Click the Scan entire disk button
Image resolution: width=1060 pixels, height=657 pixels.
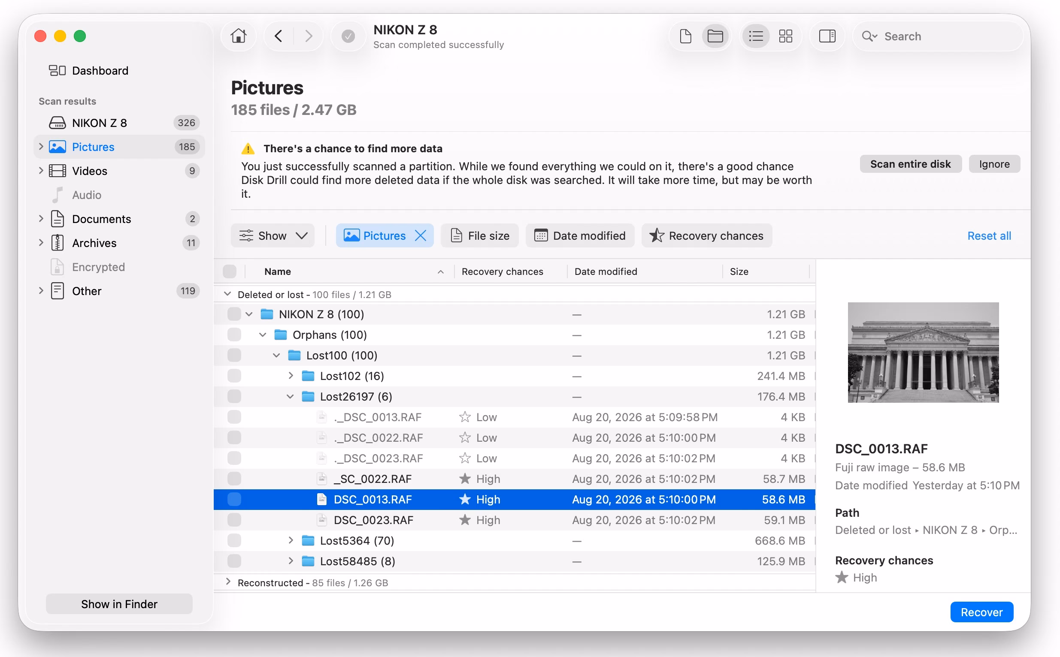click(910, 164)
